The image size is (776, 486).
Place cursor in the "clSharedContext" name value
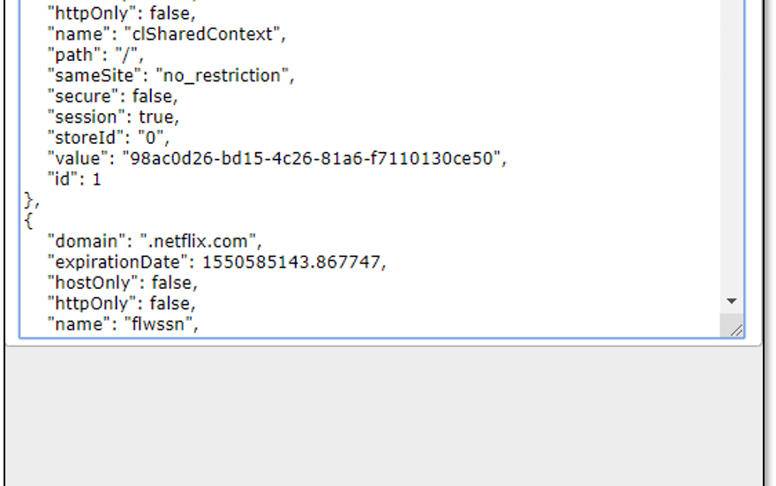click(x=202, y=34)
